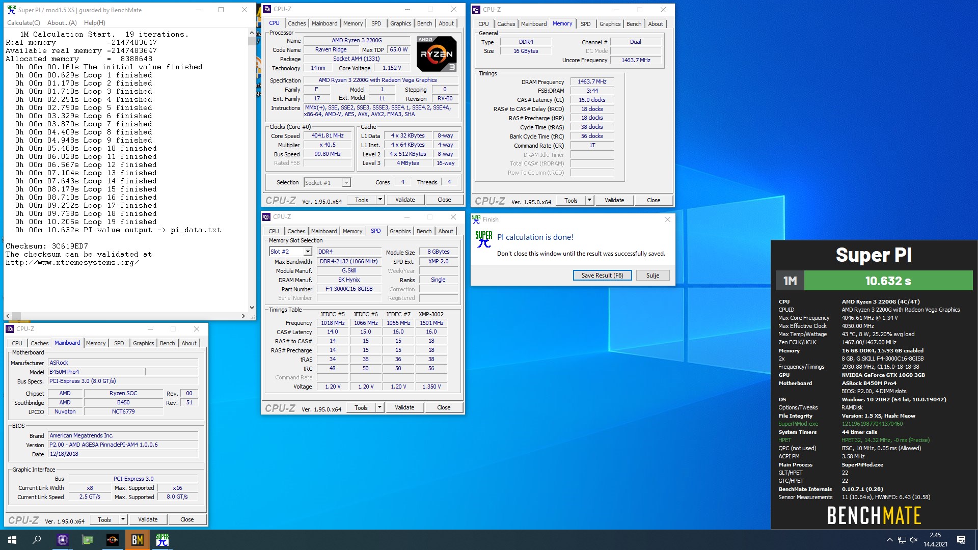Click the xtremesystems.org URL text
The width and height of the screenshot is (978, 550).
[72, 263]
